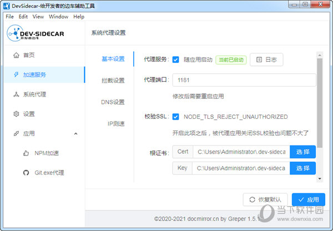The image size is (333, 231).
Task: Click the thumbs-up icon beside NPM加速
Action: pos(26,153)
